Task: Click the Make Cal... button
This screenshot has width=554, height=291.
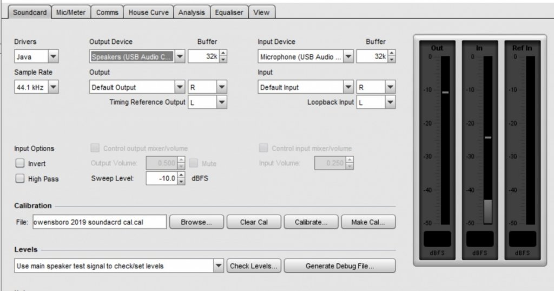Action: point(368,222)
